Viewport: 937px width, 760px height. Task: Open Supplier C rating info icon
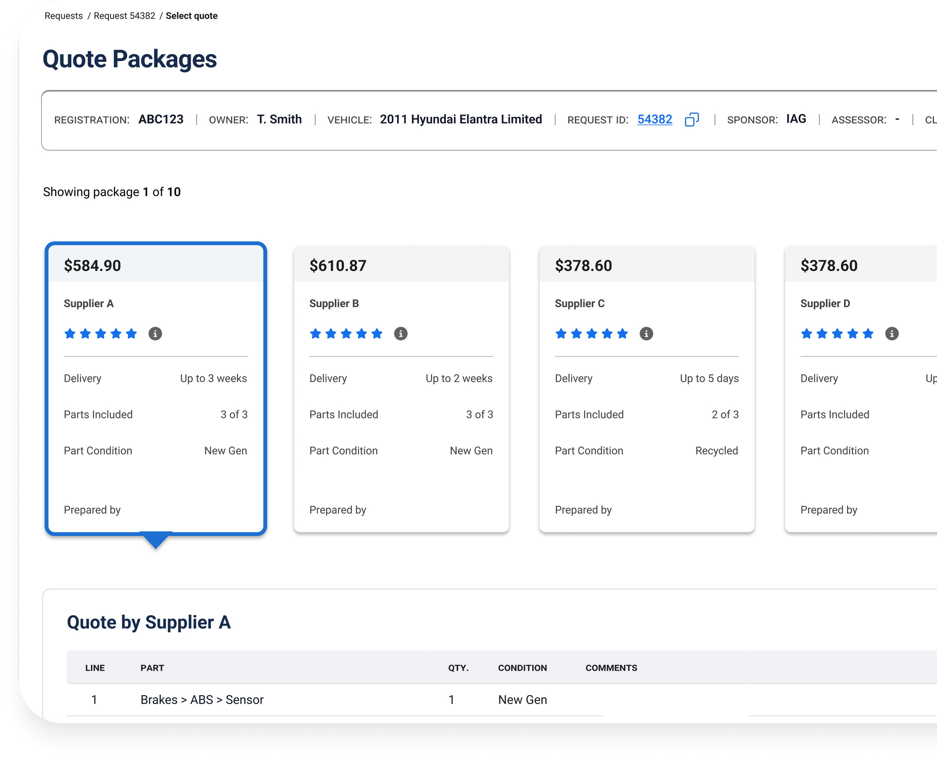pos(646,334)
